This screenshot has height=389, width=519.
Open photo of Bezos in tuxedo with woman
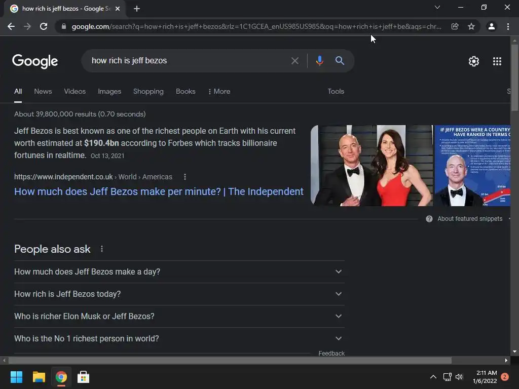click(x=372, y=166)
